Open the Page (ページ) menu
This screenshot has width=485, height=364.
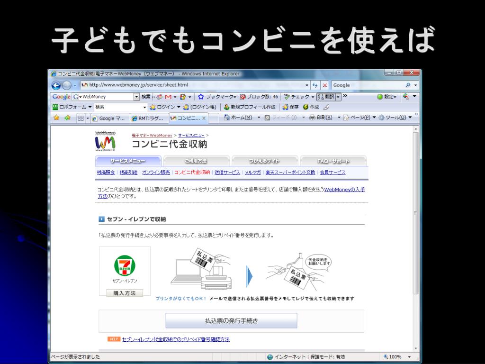tap(359, 118)
